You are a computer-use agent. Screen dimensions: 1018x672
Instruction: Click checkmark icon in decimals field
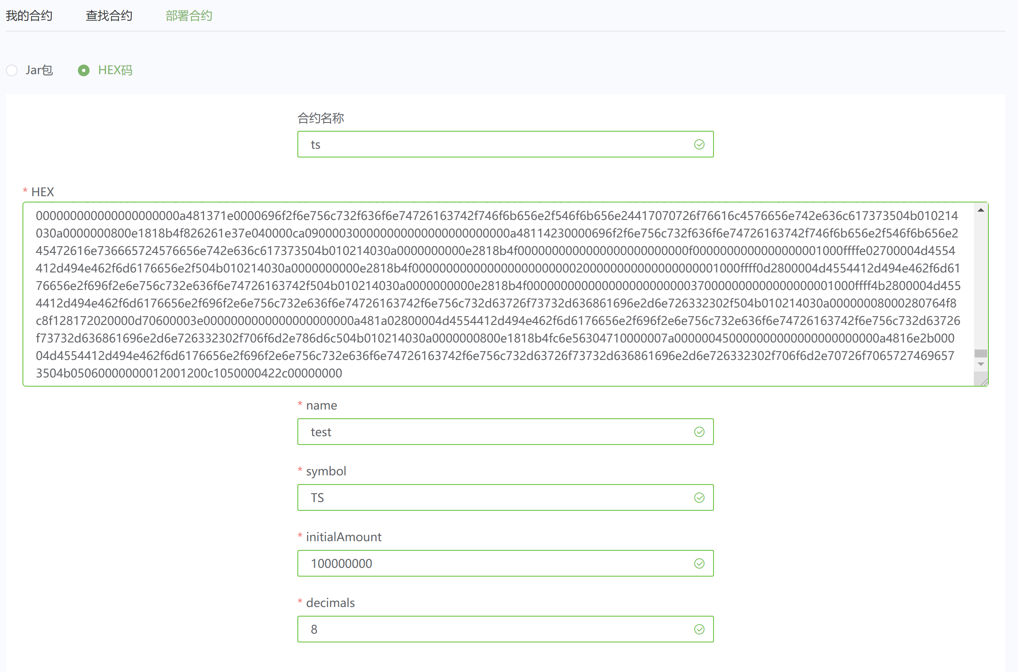(699, 629)
